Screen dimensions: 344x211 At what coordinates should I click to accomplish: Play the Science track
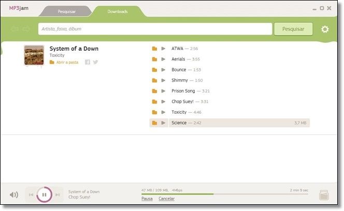click(163, 123)
